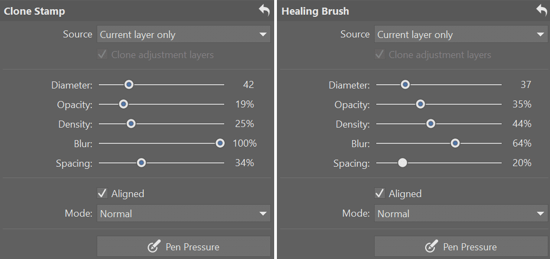Click the pen icon in Healing Brush Pen Pressure

tap(432, 247)
